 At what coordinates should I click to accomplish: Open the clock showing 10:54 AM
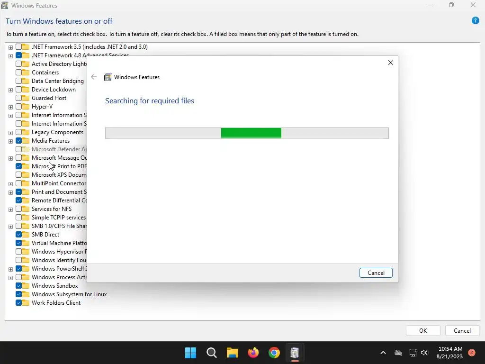pyautogui.click(x=450, y=353)
